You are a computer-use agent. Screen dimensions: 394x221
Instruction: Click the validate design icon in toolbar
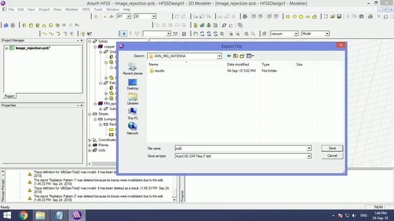point(202,25)
